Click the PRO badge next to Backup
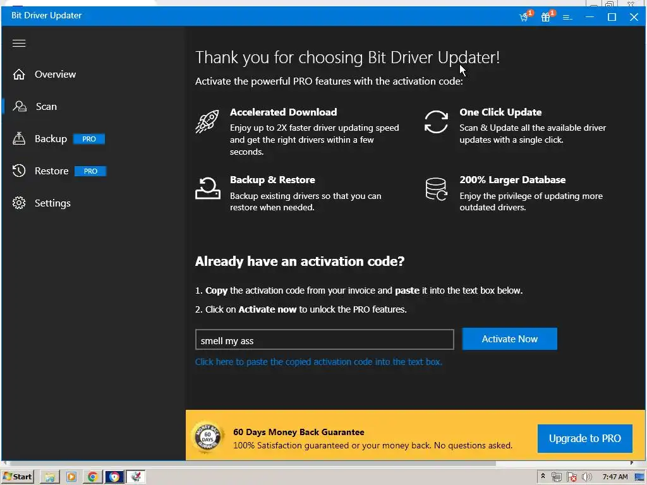The width and height of the screenshot is (647, 485). click(89, 139)
